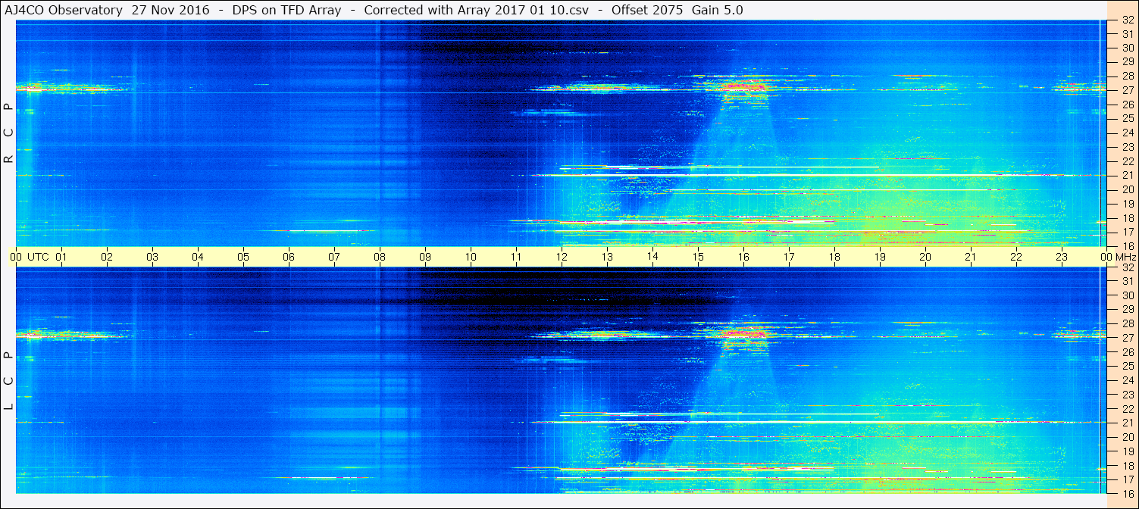Click the 21 MHz label on RCP scale

(x=1128, y=175)
